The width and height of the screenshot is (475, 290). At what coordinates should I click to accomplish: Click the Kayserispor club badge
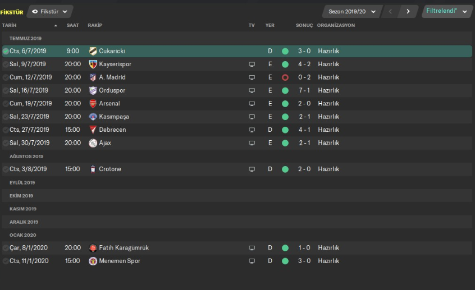pos(93,64)
